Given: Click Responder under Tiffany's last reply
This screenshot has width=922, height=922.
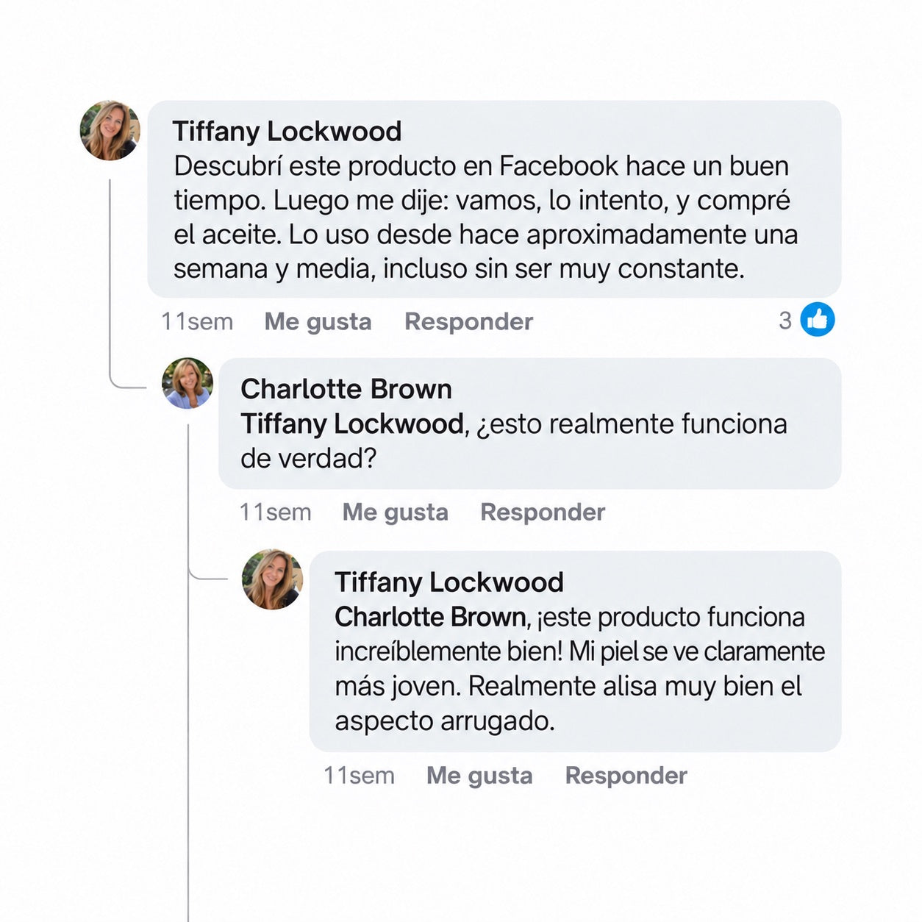Looking at the screenshot, I should [x=626, y=775].
